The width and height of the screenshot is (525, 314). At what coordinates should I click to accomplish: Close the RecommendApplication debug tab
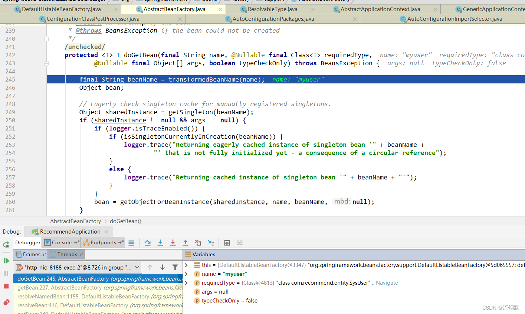(x=106, y=232)
